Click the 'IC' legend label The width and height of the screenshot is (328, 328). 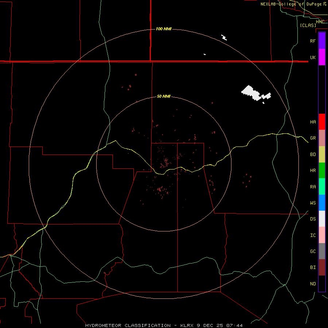[x=313, y=235]
